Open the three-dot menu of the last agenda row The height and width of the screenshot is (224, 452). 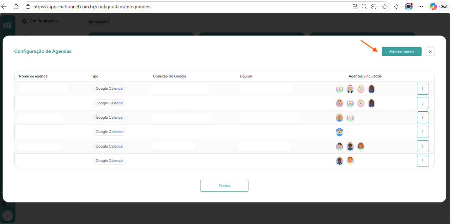coord(423,161)
